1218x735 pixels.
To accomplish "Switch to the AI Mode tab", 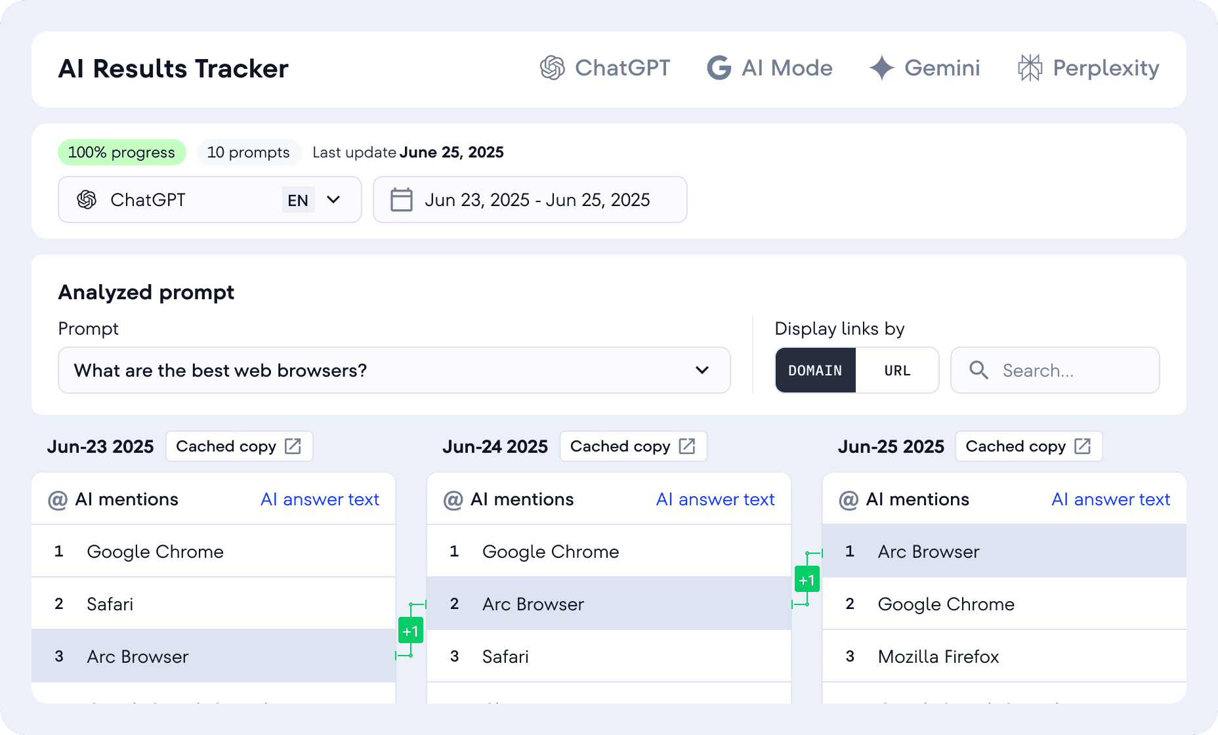I will point(769,68).
